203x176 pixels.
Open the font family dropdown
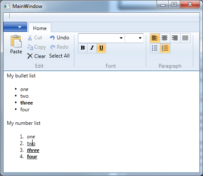click(101, 38)
